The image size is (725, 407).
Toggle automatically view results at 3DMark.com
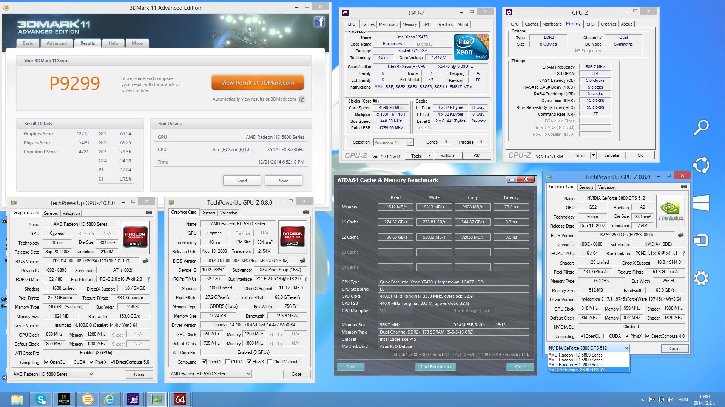[302, 99]
